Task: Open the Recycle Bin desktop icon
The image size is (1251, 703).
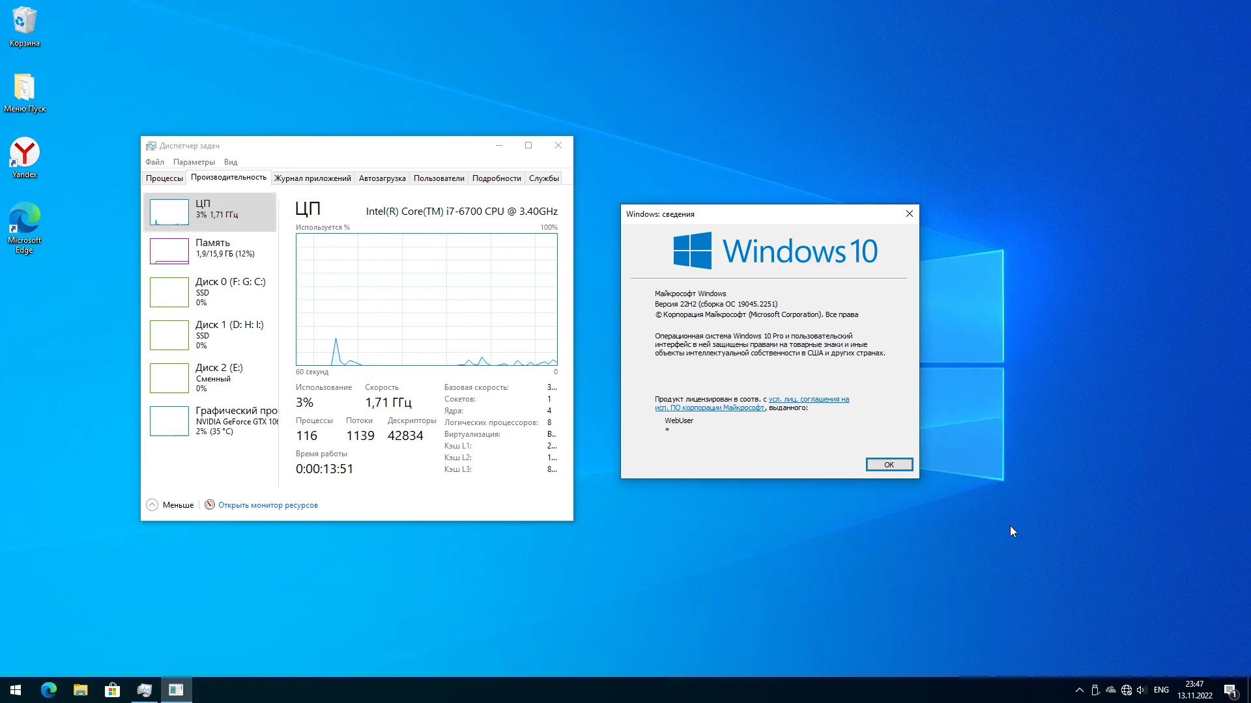Action: (25, 25)
